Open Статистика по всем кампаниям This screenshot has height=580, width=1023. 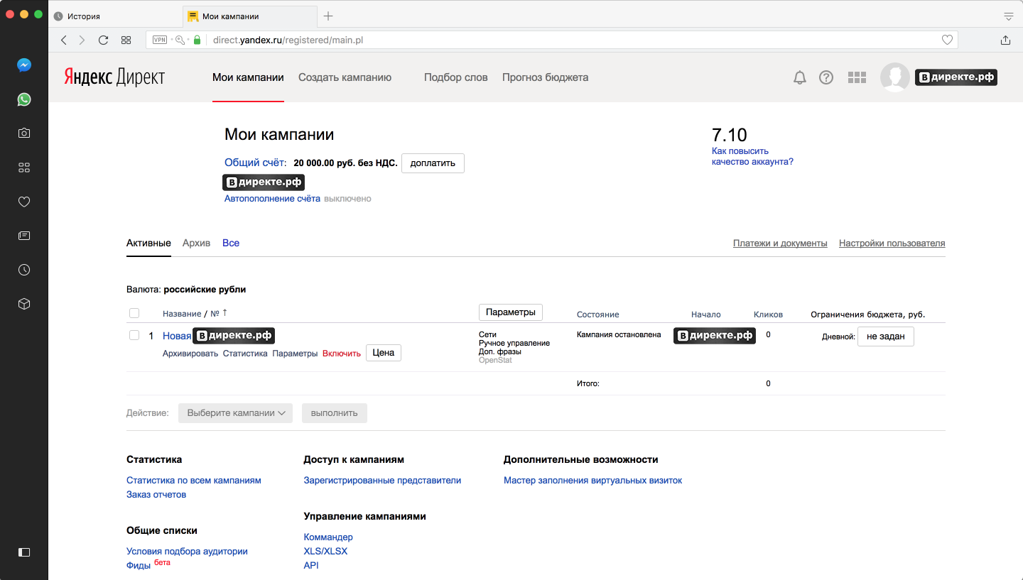point(194,481)
